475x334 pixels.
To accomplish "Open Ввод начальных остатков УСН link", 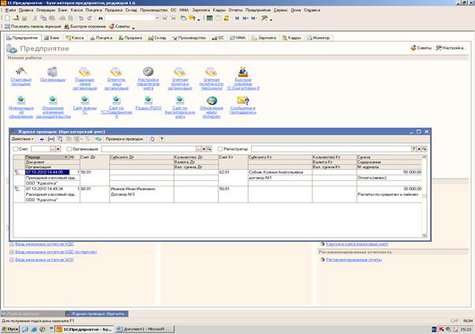I will tap(44, 260).
